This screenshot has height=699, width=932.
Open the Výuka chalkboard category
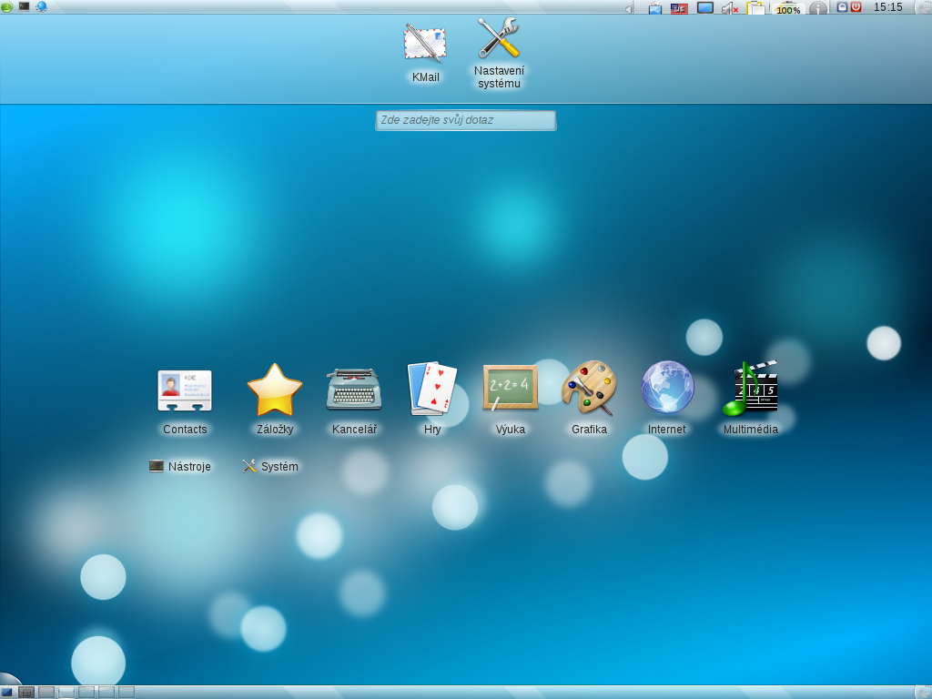tap(510, 400)
